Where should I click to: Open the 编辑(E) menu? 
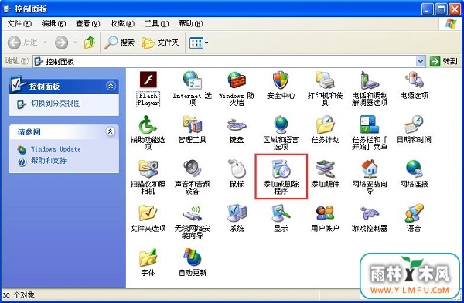(x=53, y=24)
